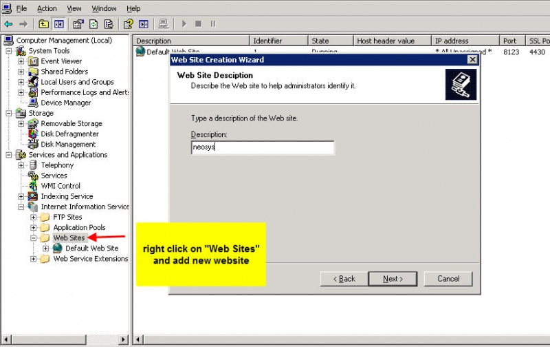Click the details pane scrollbar left arrow
Viewport: 550px width, 347px height.
tap(138, 339)
